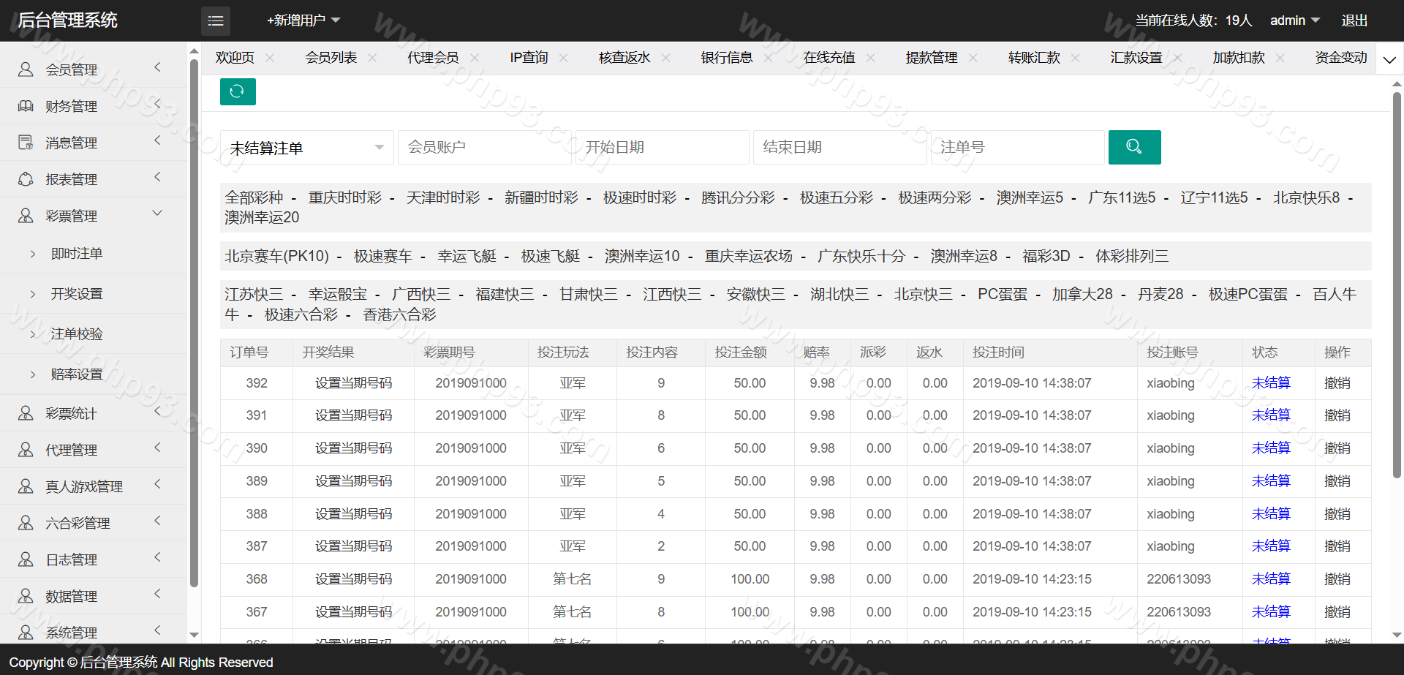The width and height of the screenshot is (1404, 675).
Task: Click the 会员账户 input field
Action: point(484,148)
